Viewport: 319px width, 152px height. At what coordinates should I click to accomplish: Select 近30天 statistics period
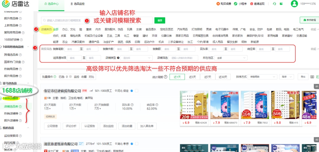(x=223, y=77)
